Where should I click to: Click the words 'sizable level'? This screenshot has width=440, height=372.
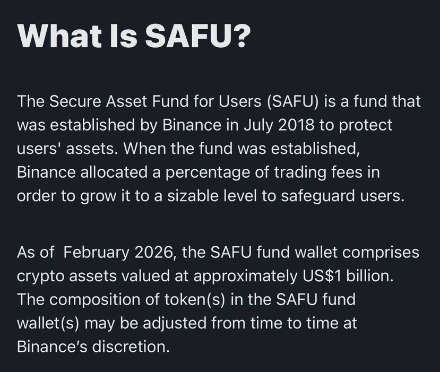[x=212, y=196]
